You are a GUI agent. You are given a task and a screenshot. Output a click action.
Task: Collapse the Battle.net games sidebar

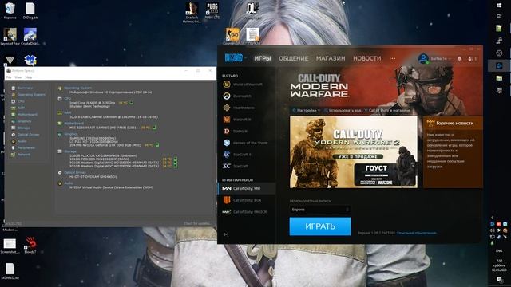225,234
